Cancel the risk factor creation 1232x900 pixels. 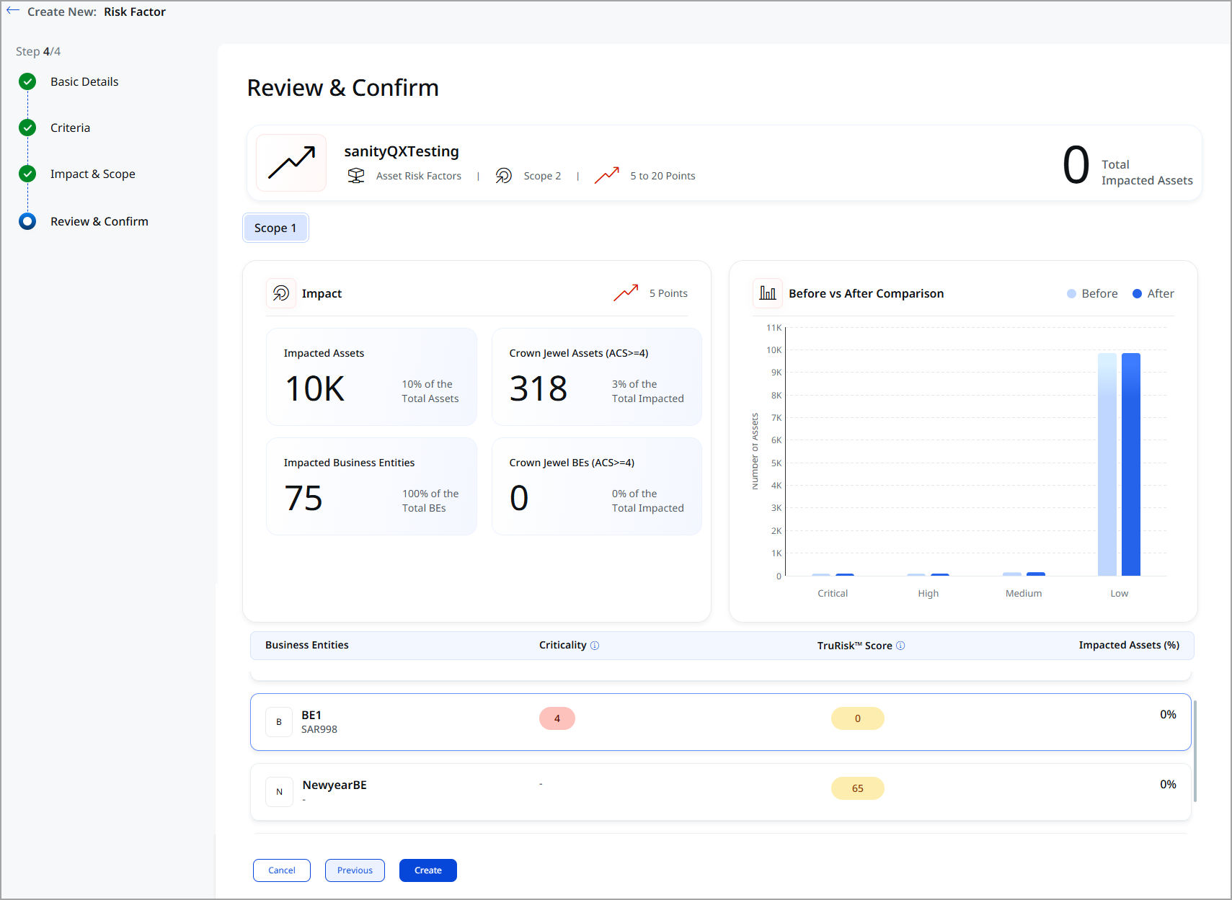point(282,870)
